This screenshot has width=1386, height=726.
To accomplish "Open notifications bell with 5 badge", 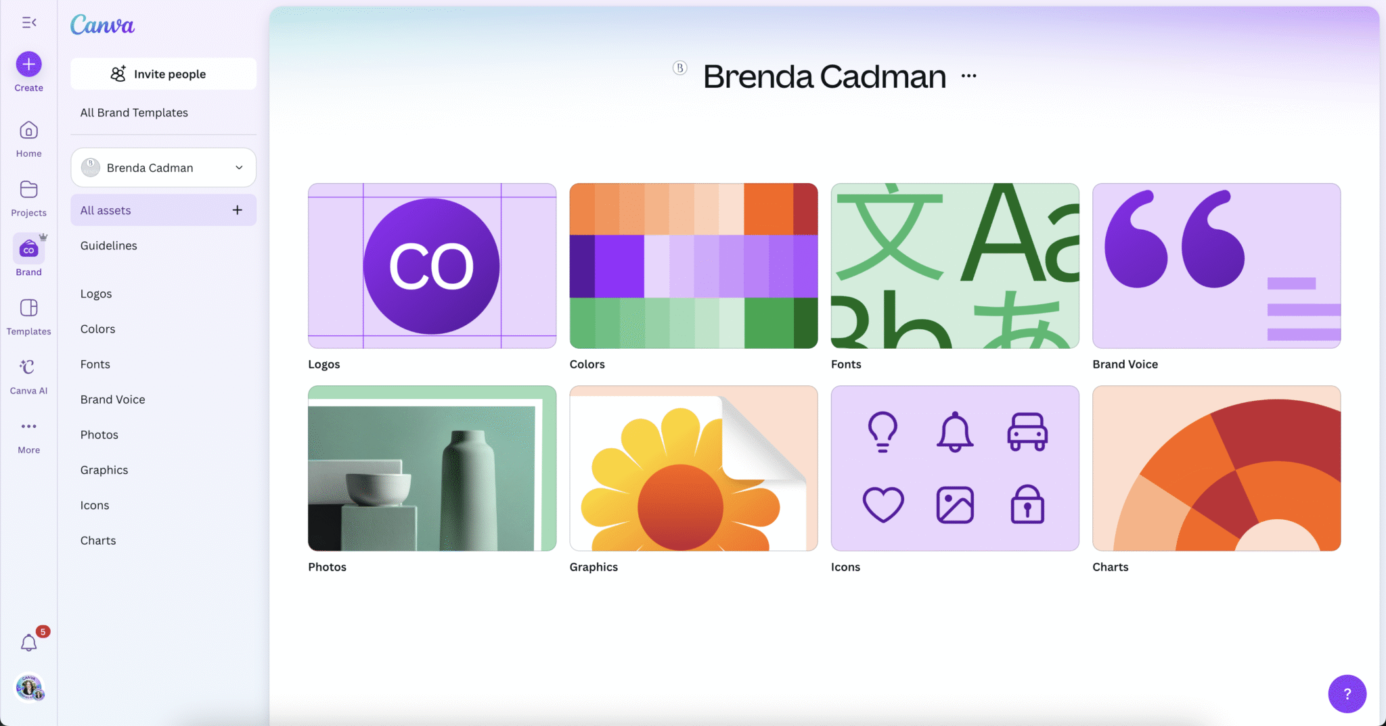I will (28, 642).
